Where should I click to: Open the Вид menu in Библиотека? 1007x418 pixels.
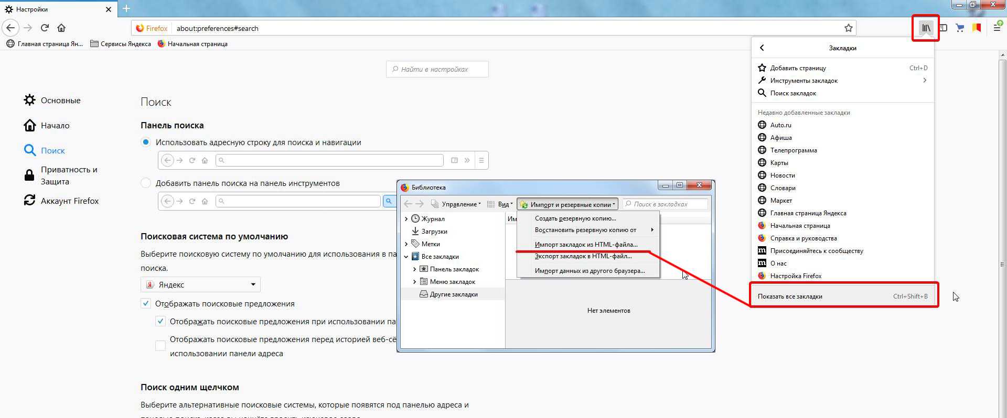pos(500,204)
